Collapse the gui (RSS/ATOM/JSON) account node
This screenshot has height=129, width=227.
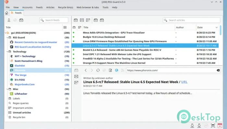(6, 33)
